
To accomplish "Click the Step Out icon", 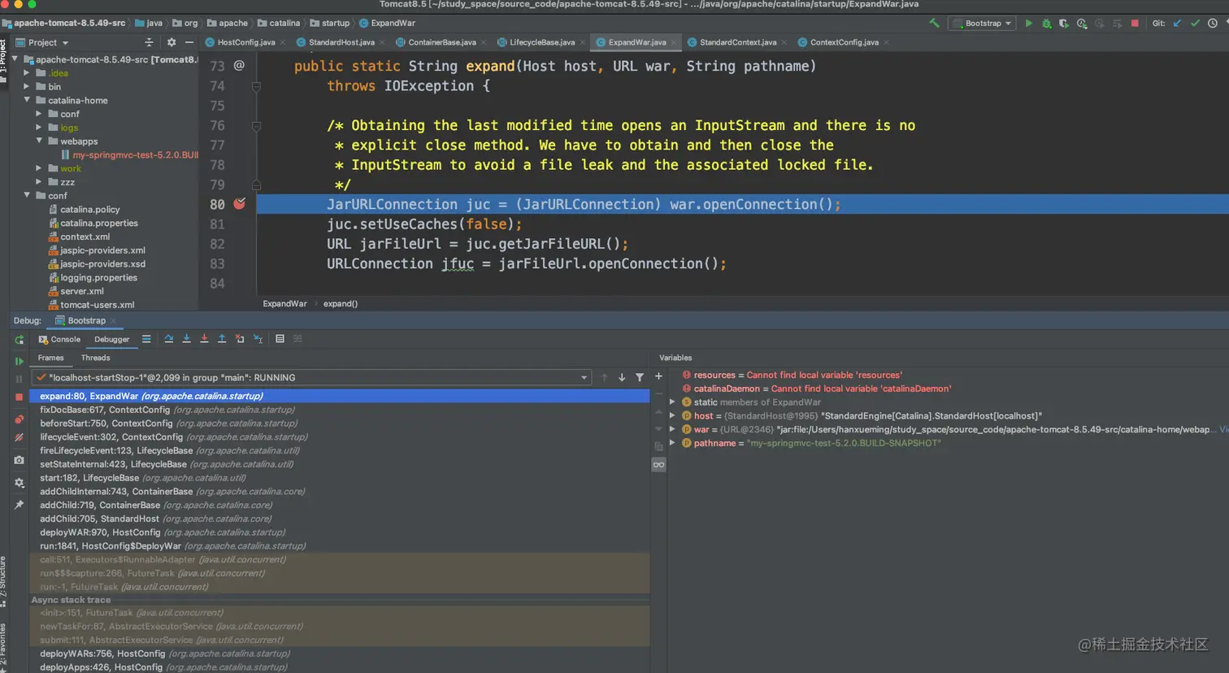I will (x=222, y=339).
